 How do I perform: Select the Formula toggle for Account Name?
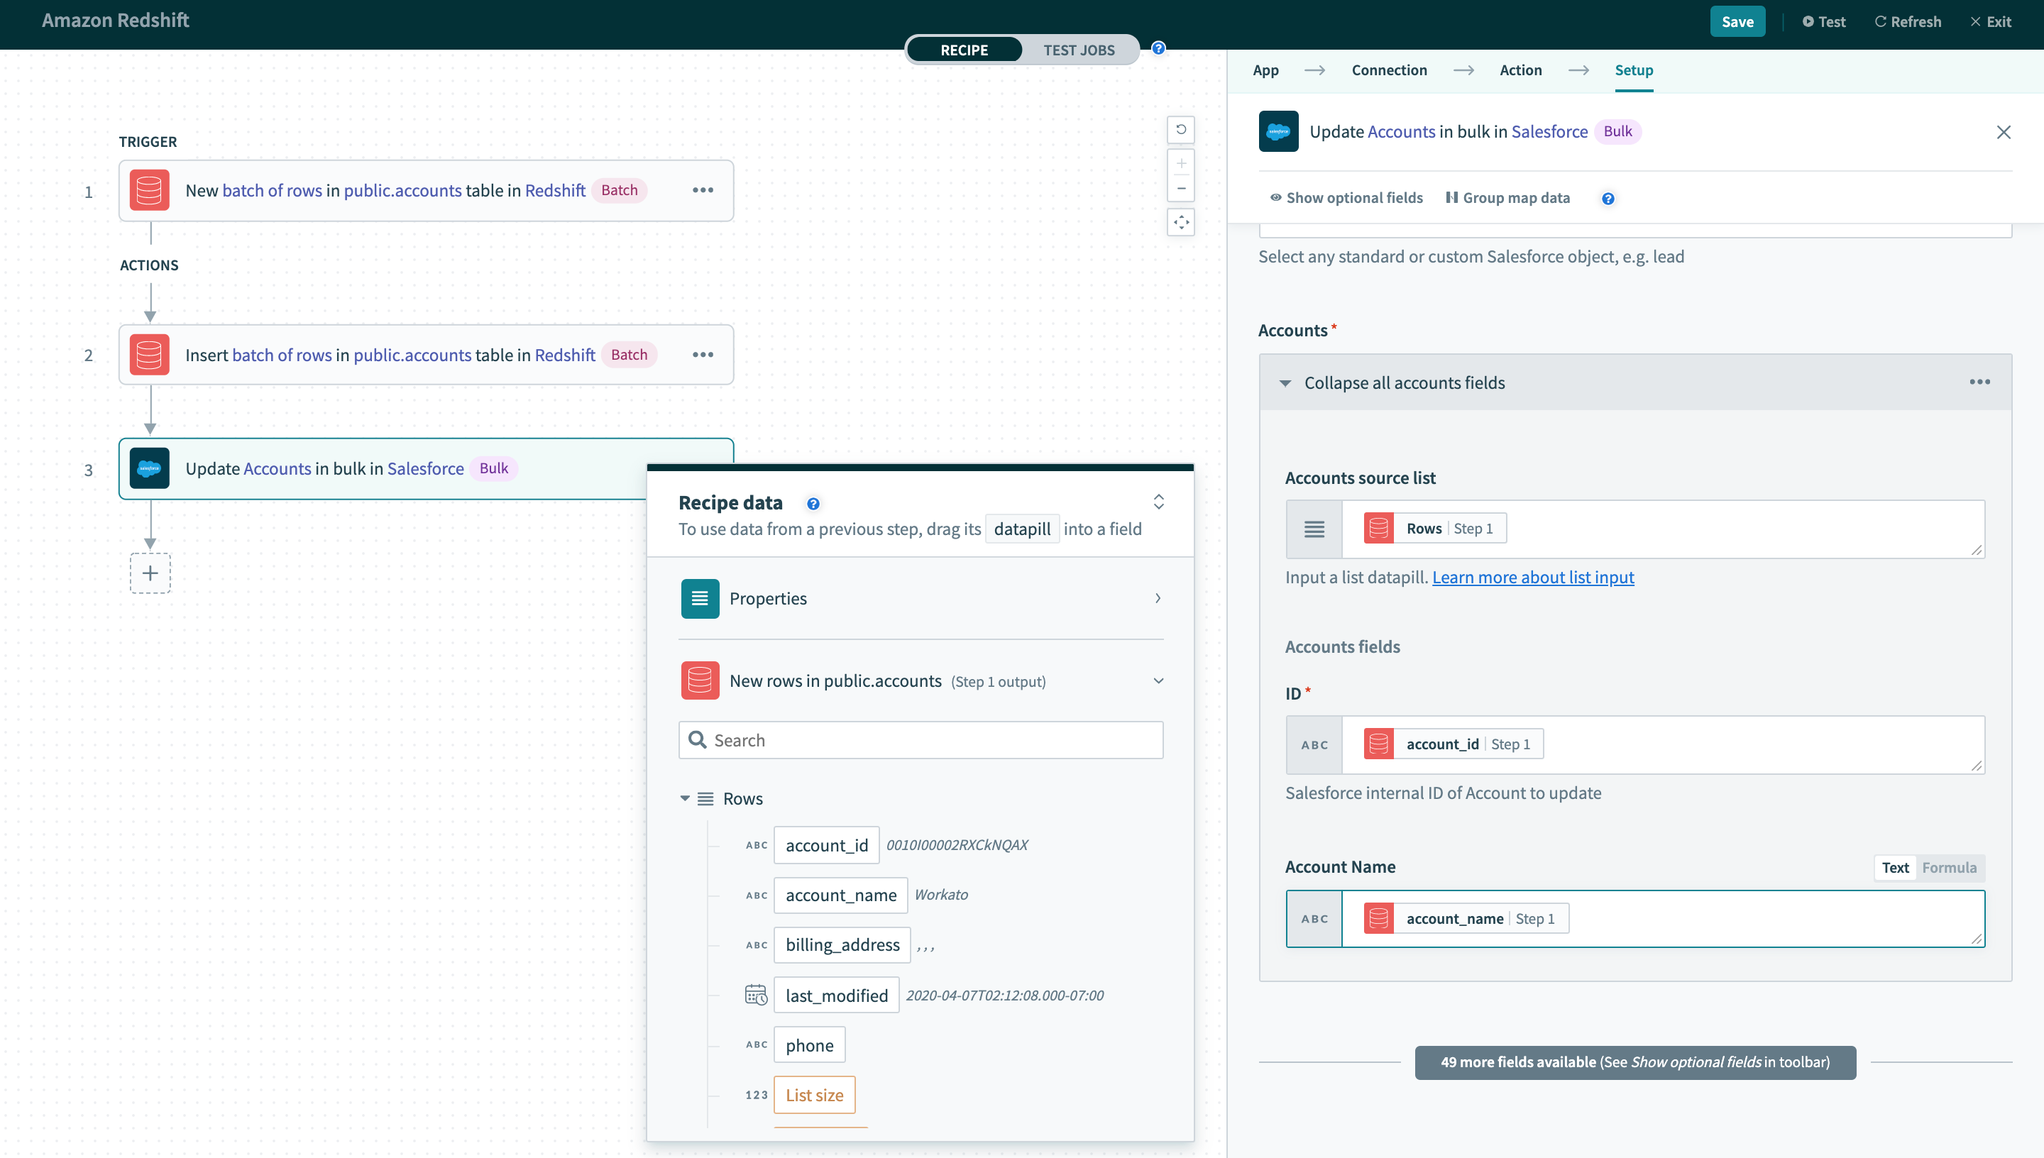click(x=1950, y=866)
